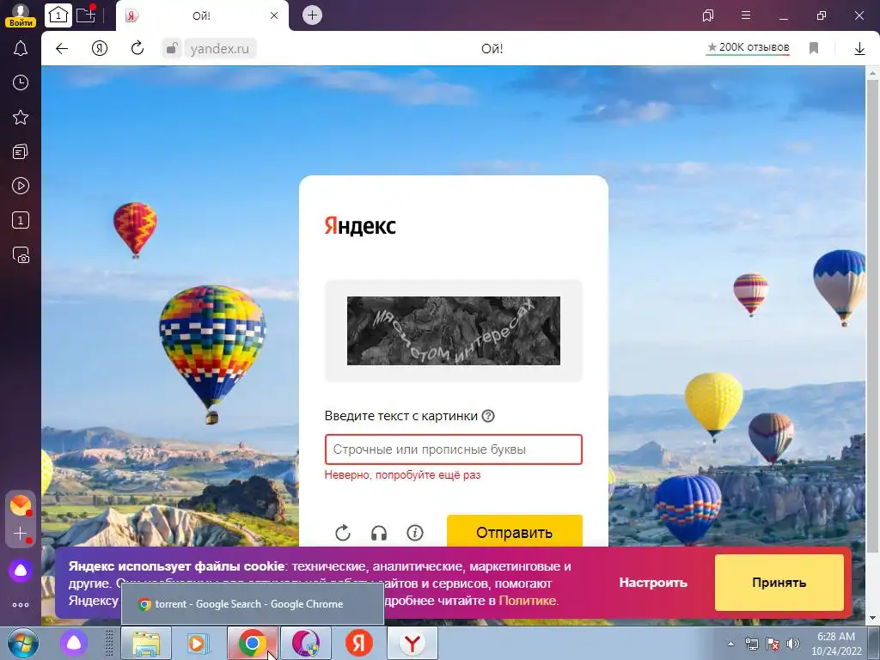Accept cookies with Принять

tap(779, 583)
